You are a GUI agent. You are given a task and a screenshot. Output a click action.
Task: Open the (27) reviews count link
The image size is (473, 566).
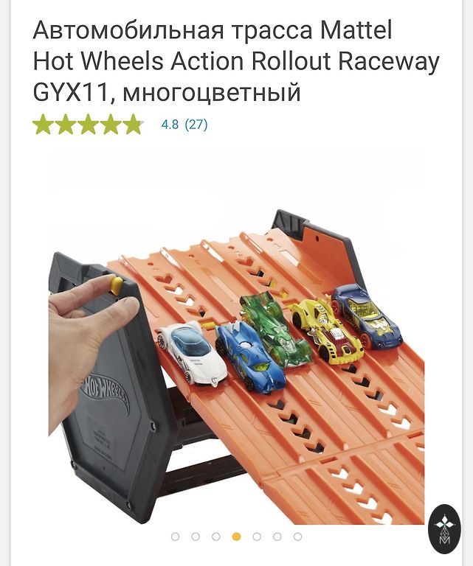(x=196, y=125)
